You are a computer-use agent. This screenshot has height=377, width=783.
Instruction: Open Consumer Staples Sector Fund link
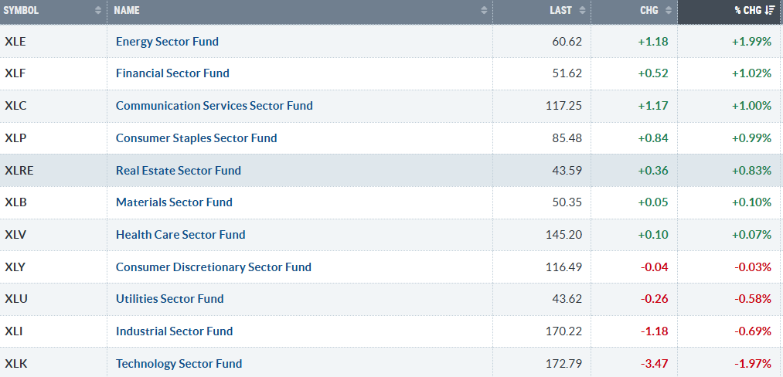click(196, 138)
